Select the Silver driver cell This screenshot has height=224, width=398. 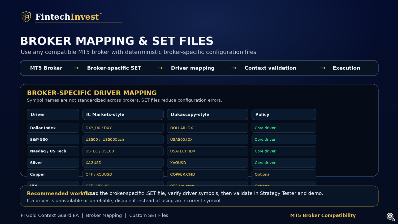click(53, 163)
